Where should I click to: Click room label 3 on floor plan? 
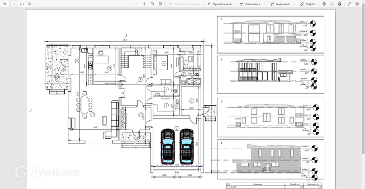point(192,101)
